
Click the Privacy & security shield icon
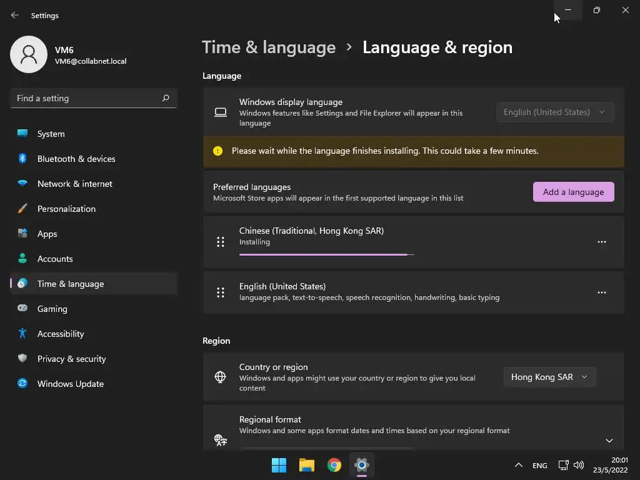click(x=22, y=358)
